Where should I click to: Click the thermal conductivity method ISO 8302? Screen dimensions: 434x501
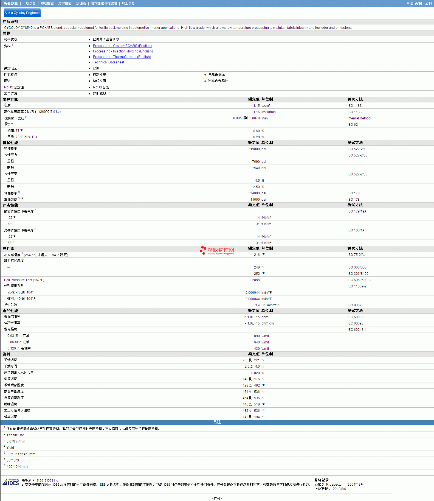coord(354,305)
